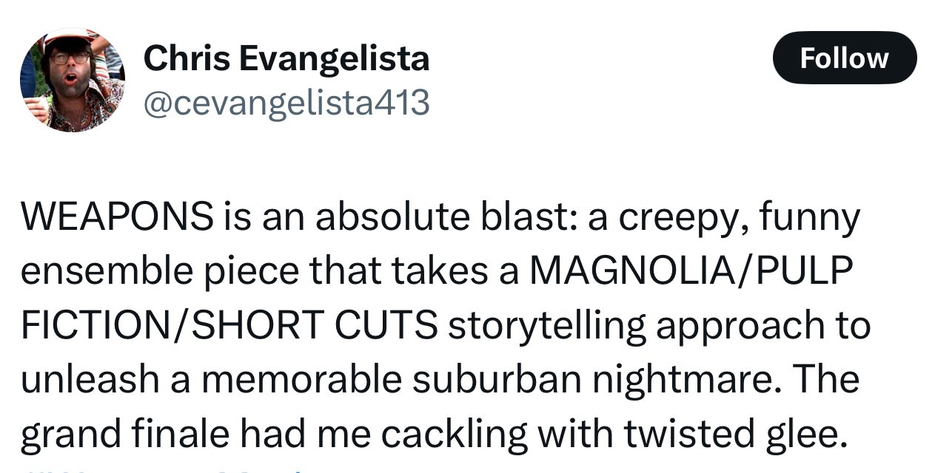The image size is (935, 473).
Task: Click the Follow button
Action: [x=845, y=58]
